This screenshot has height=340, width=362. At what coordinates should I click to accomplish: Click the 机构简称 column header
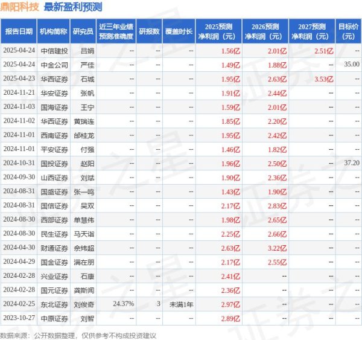54,31
